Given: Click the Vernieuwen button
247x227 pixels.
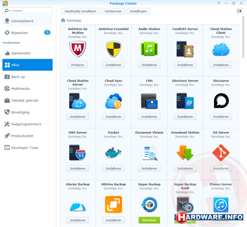Looking at the screenshot, I should [113, 11].
